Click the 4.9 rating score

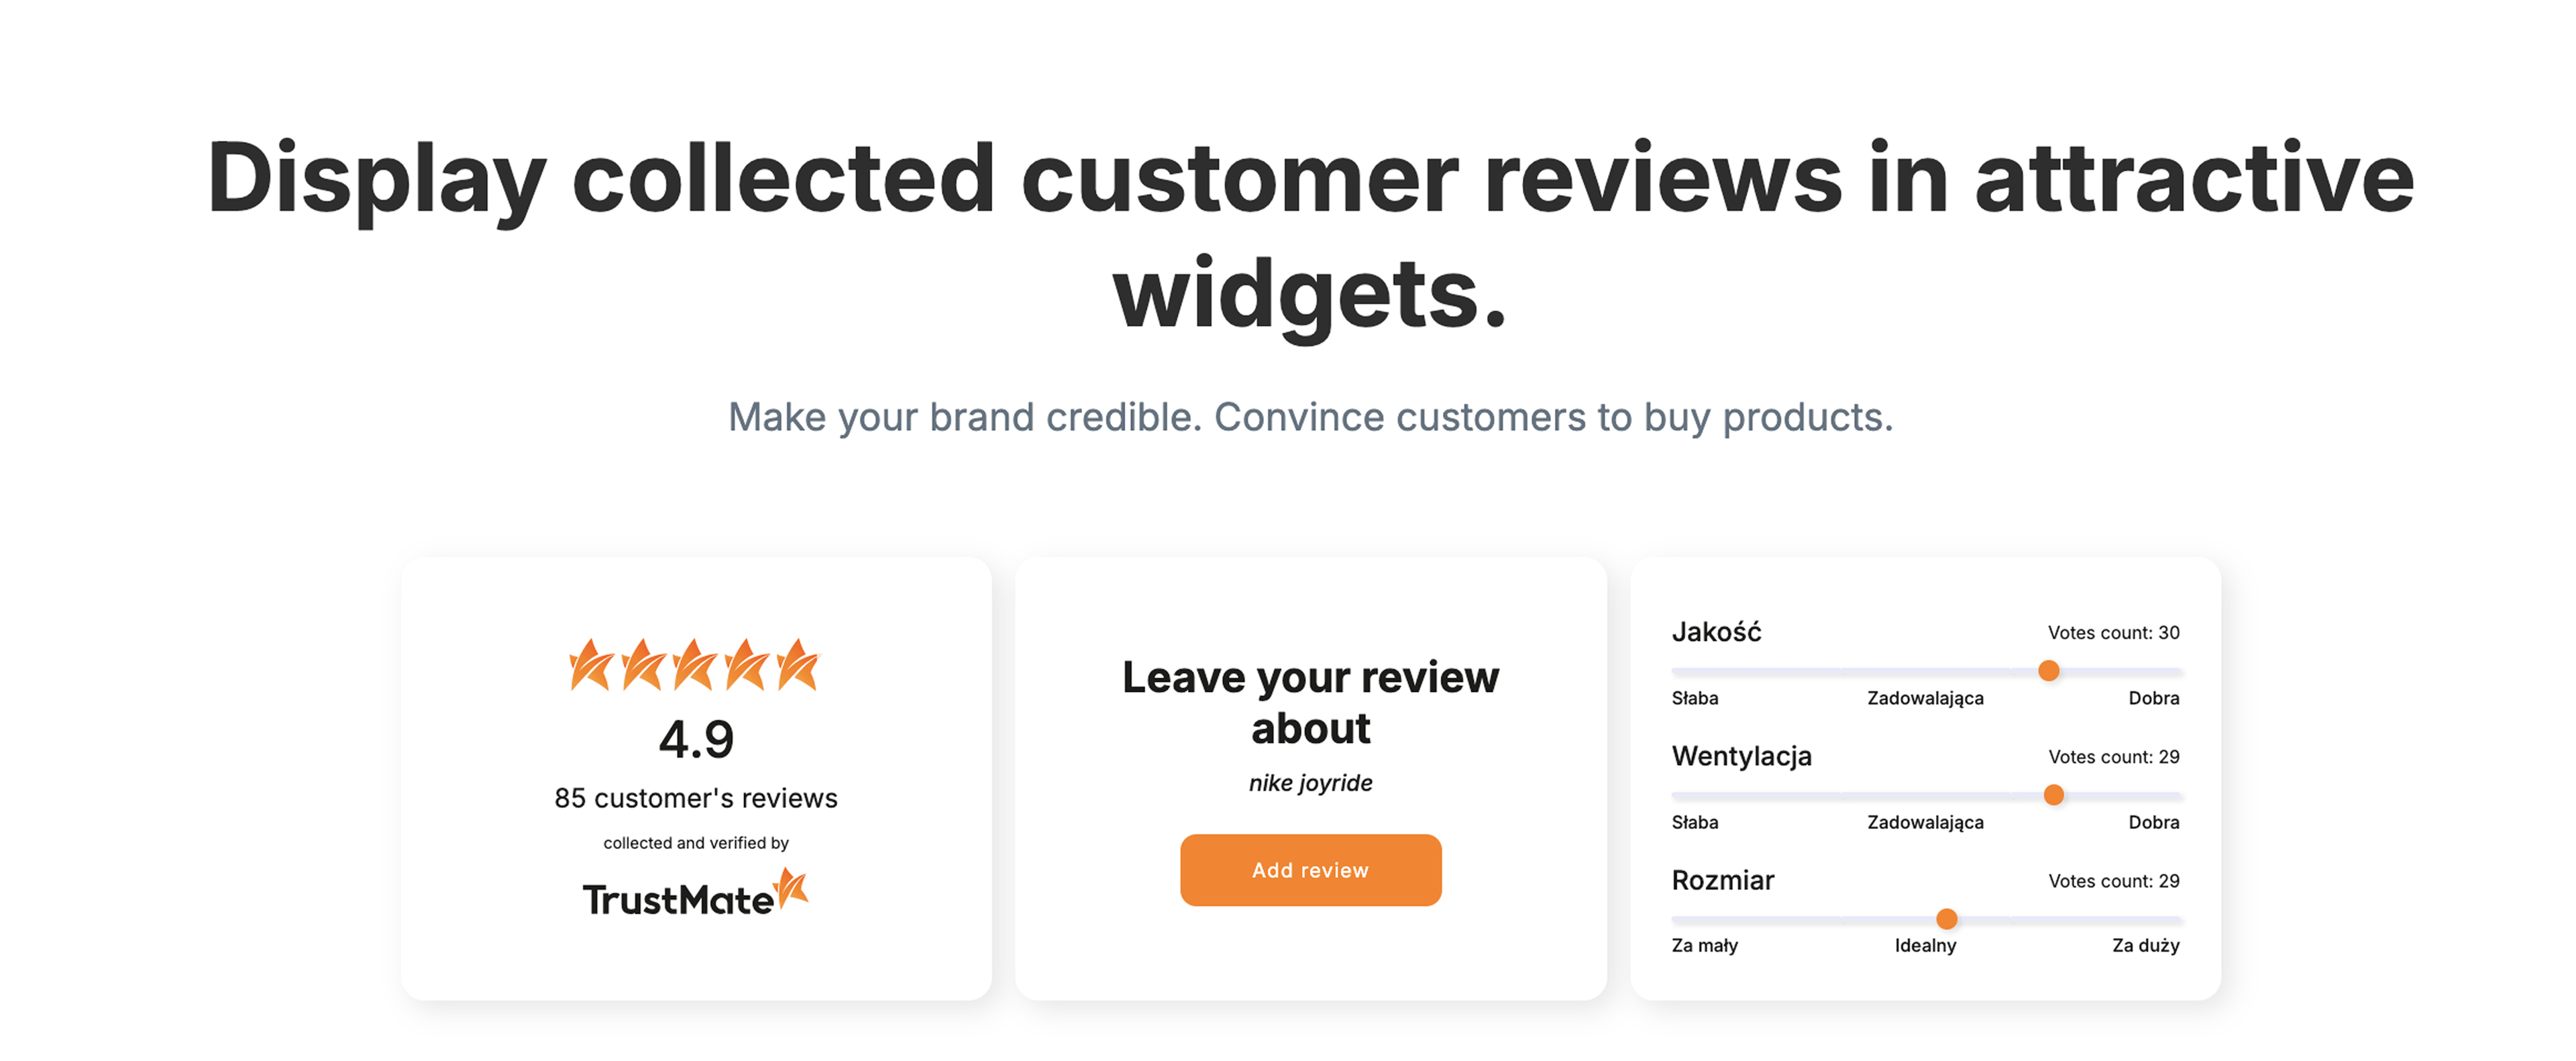click(x=696, y=740)
